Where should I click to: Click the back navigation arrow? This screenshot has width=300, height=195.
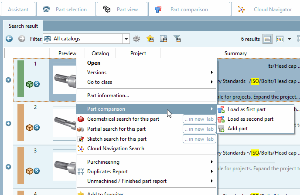coord(9,39)
